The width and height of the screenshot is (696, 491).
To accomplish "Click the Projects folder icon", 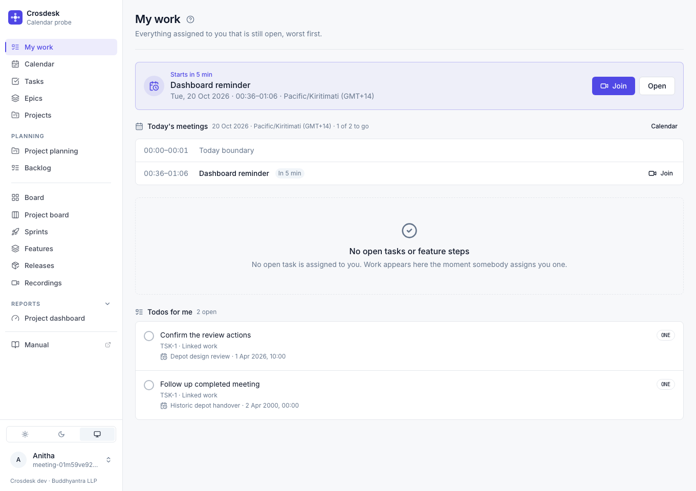I will [15, 115].
